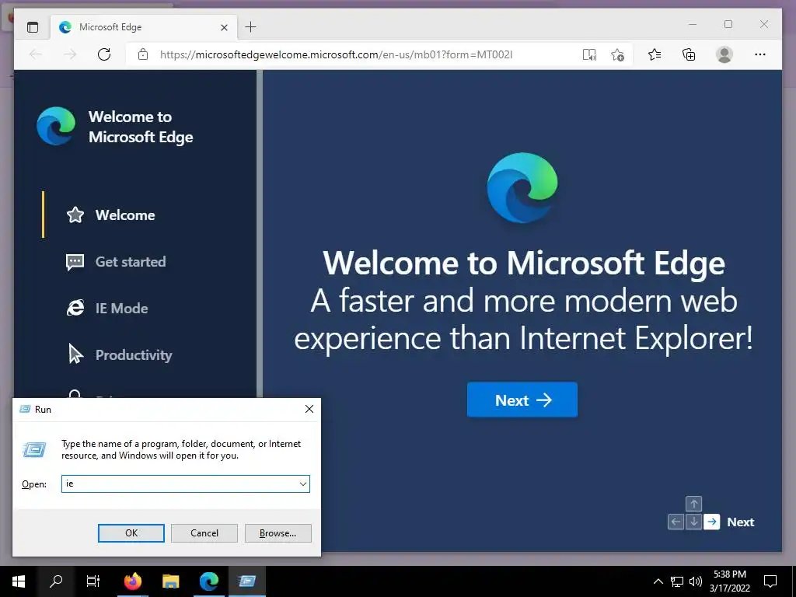Open the volume tray icon
This screenshot has height=597, width=796.
(695, 581)
